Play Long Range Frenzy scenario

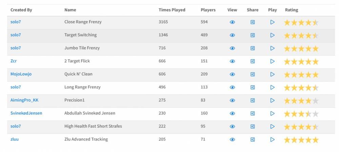(x=272, y=87)
